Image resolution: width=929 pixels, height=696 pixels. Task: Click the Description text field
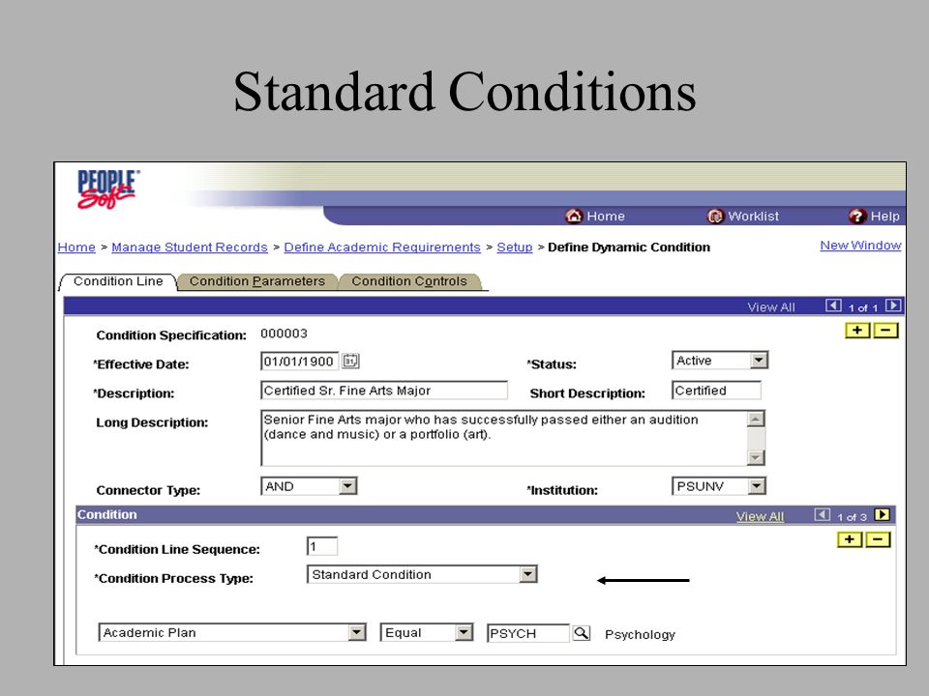pos(384,391)
